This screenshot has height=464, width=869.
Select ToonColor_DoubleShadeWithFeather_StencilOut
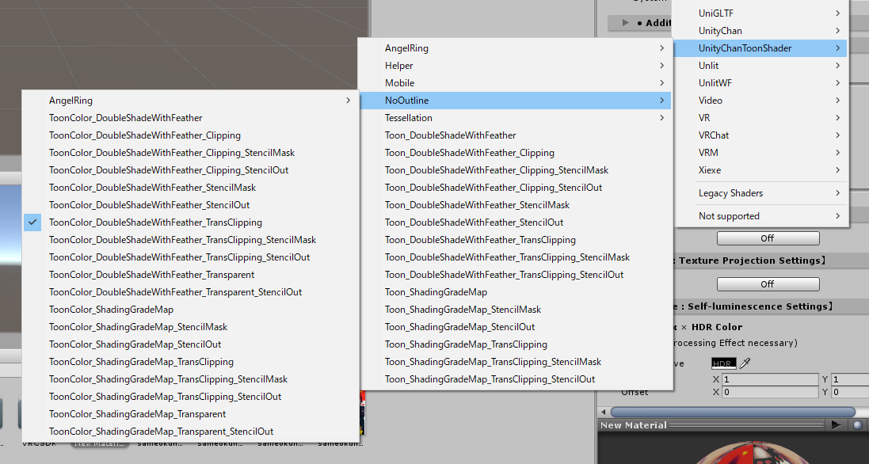(191, 205)
